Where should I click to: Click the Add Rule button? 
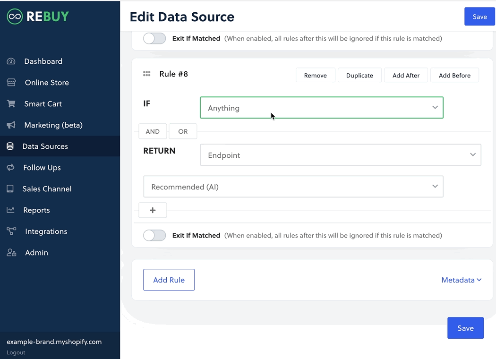[169, 280]
